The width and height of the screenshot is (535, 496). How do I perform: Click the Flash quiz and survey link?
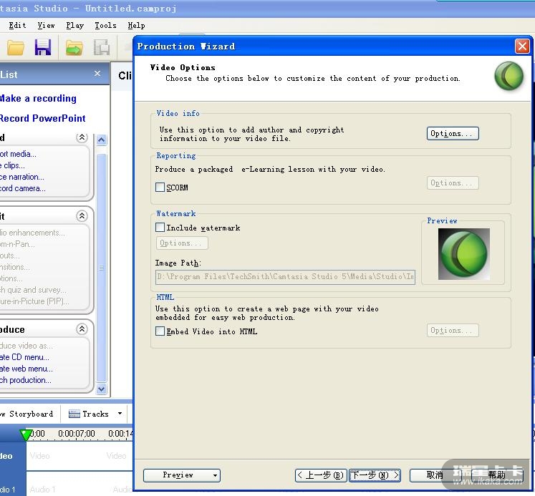tap(33, 290)
